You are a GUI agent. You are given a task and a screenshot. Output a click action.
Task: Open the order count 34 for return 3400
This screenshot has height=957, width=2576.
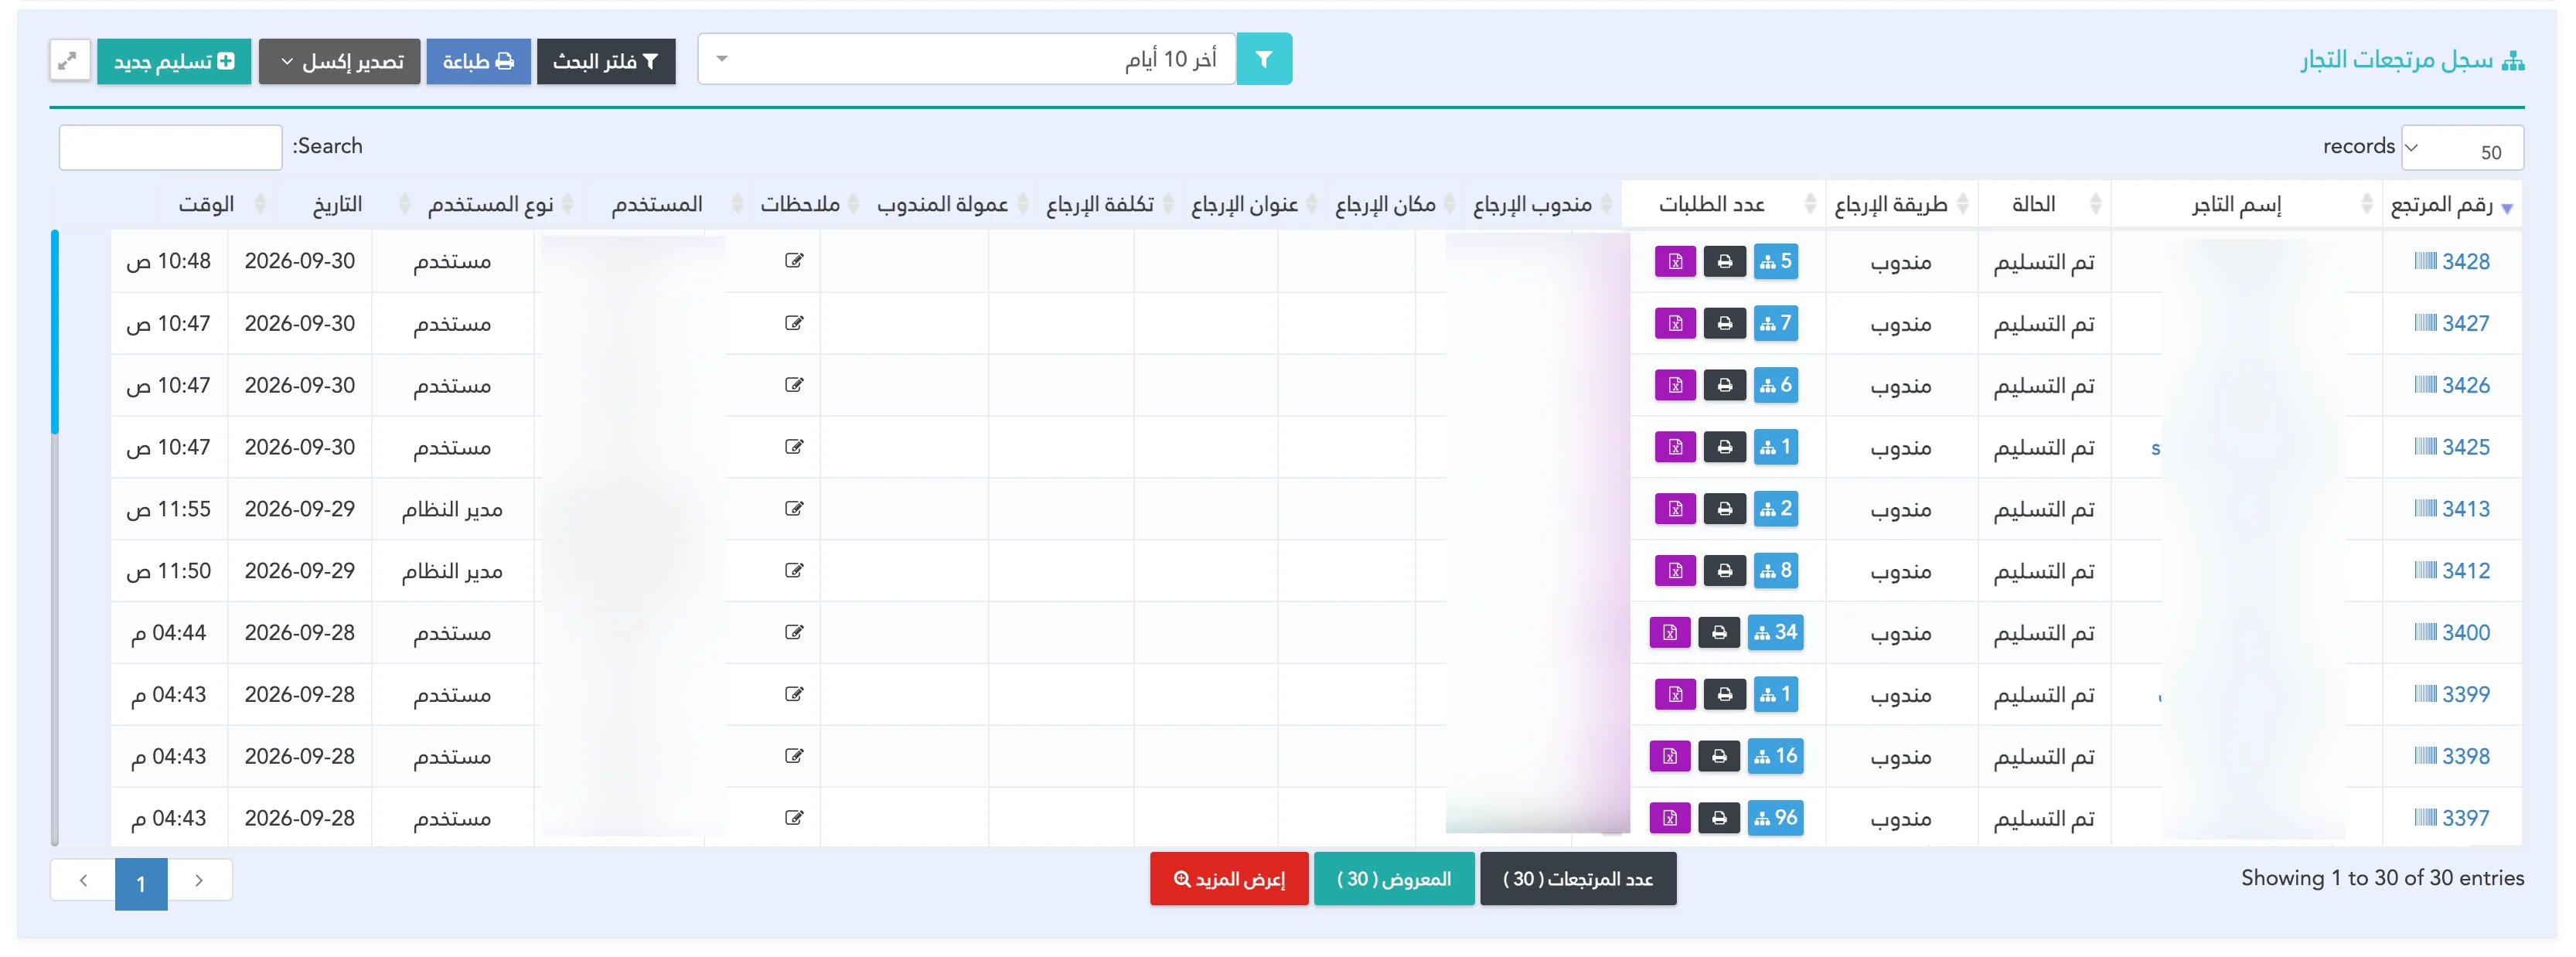[1776, 633]
